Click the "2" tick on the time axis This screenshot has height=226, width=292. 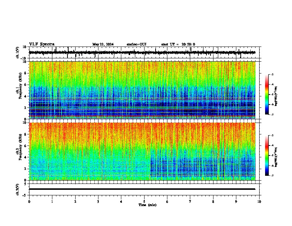tap(75, 202)
